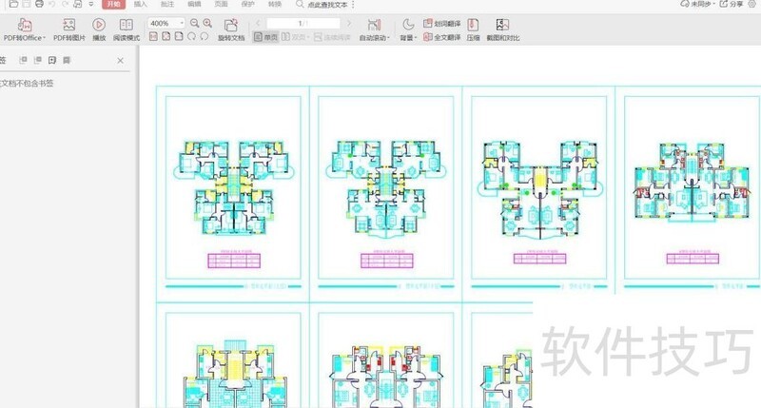Click the page number field
Screen dimensions: 761x408
pyautogui.click(x=303, y=23)
